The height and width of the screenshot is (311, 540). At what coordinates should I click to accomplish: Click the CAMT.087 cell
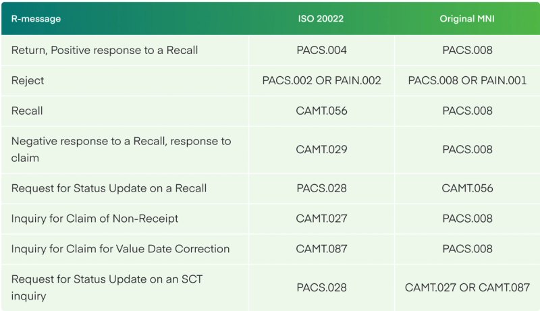tap(322, 249)
